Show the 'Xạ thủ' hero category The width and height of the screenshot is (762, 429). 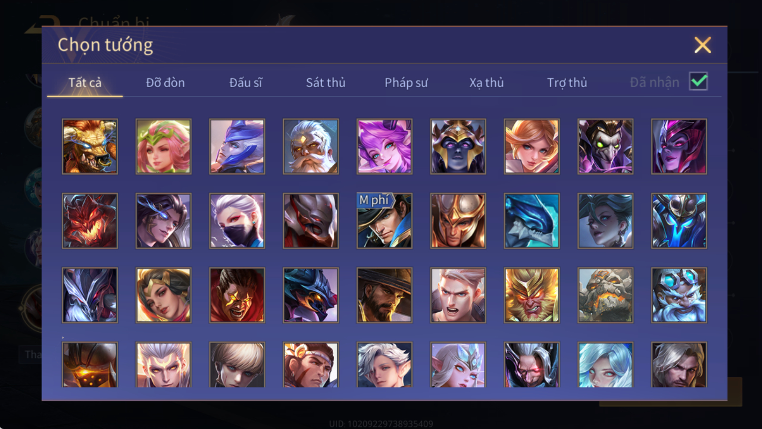(486, 82)
